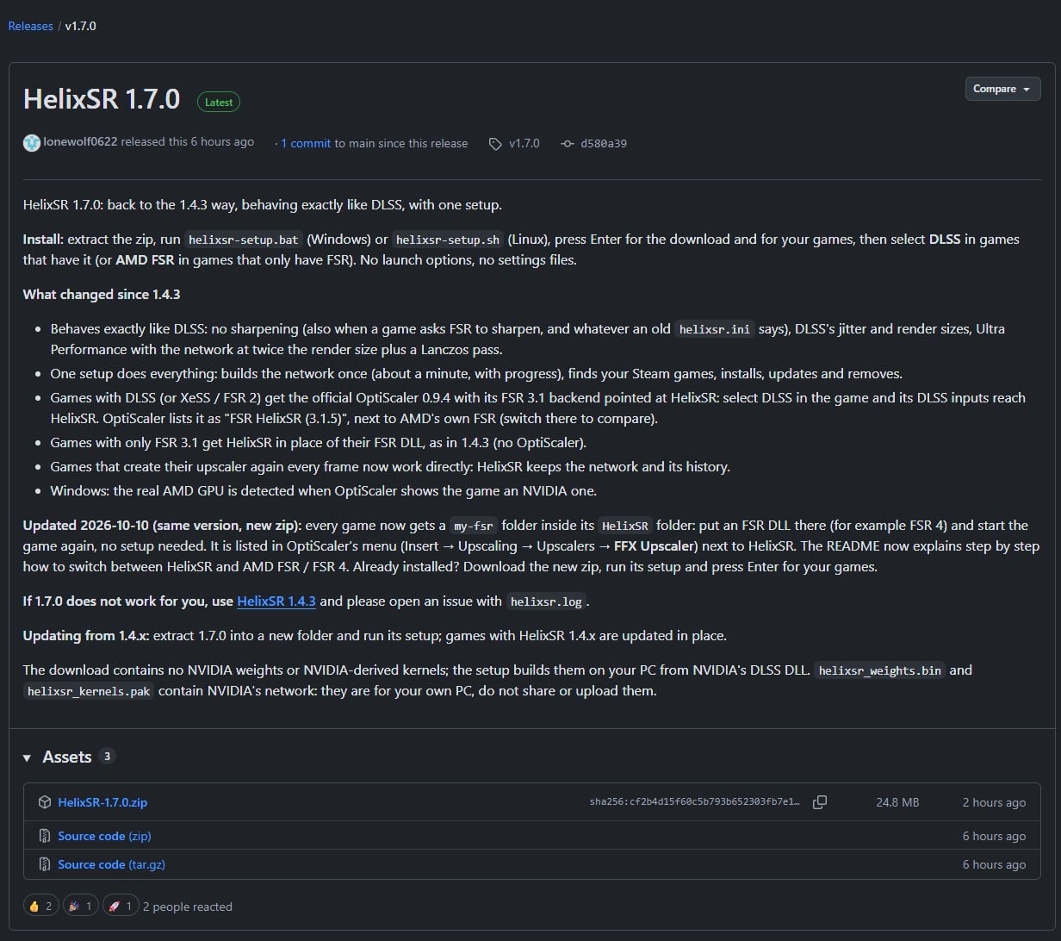Viewport: 1061px width, 941px height.
Task: Open commit d580a39
Action: [604, 143]
